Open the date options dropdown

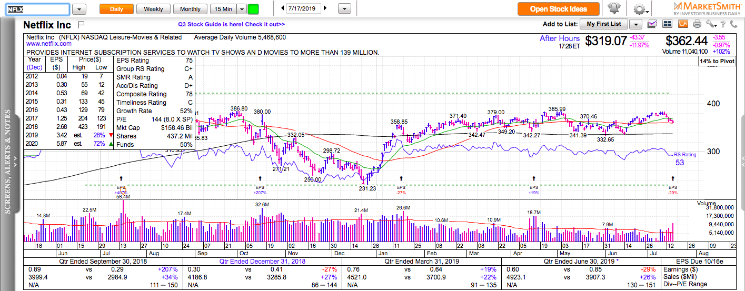pos(344,9)
